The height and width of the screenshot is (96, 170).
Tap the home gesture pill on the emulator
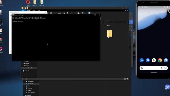[x=154, y=73]
